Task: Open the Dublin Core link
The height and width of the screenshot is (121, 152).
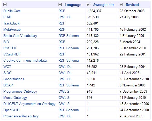Action: (12, 11)
